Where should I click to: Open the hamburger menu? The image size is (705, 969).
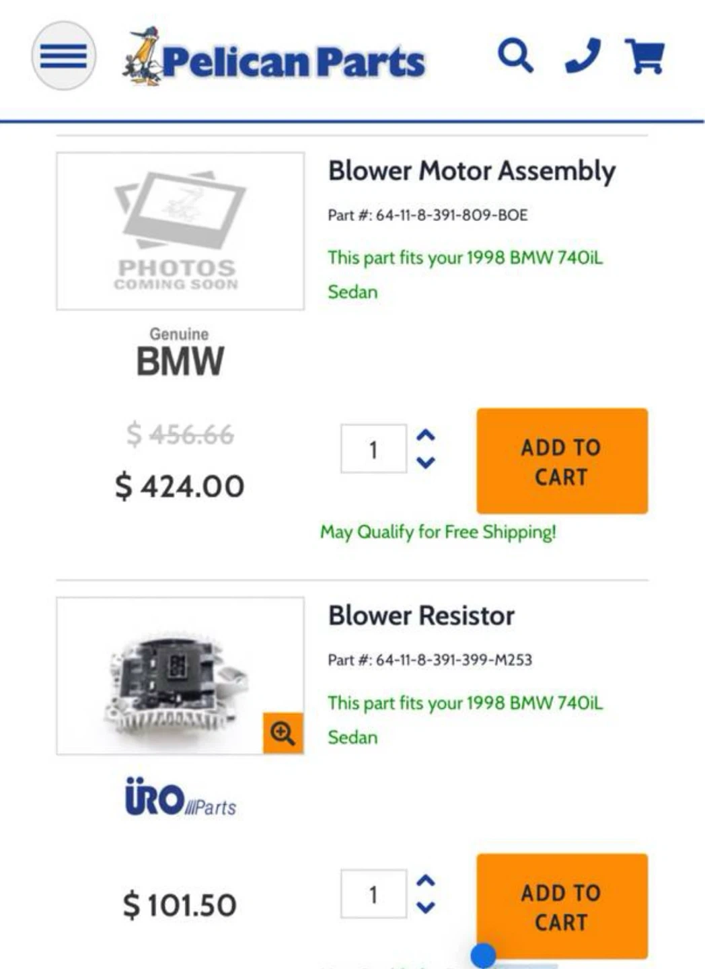click(x=63, y=56)
